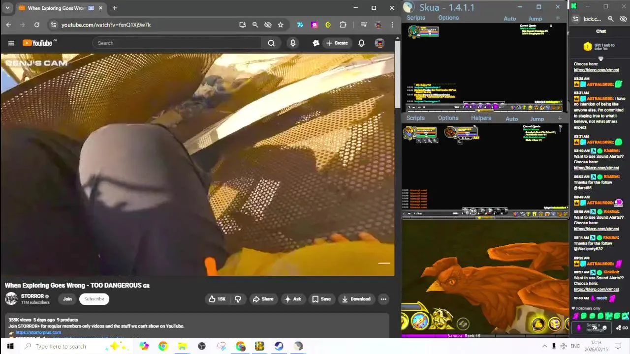
Task: Click the install app icon in address bar
Action: [243, 25]
